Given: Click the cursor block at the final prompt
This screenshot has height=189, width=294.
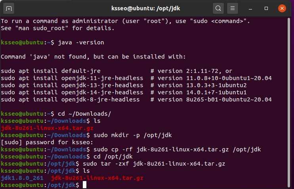Looking at the screenshot, I should coord(84,185).
